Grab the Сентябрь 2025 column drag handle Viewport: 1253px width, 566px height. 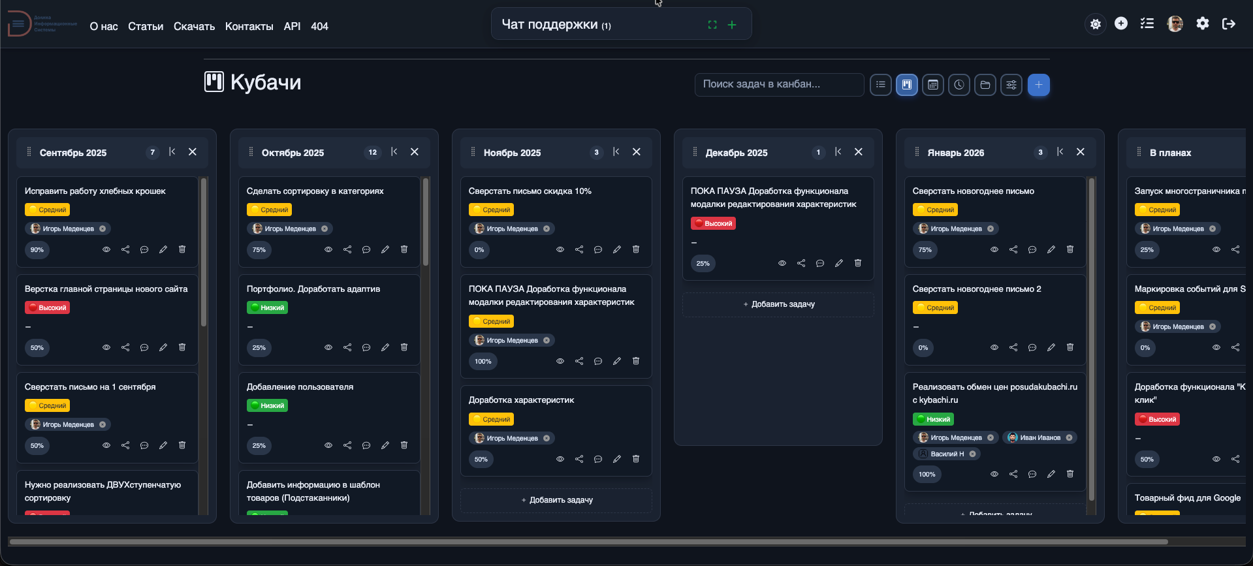29,151
